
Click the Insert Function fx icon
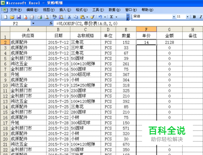(x=51, y=23)
